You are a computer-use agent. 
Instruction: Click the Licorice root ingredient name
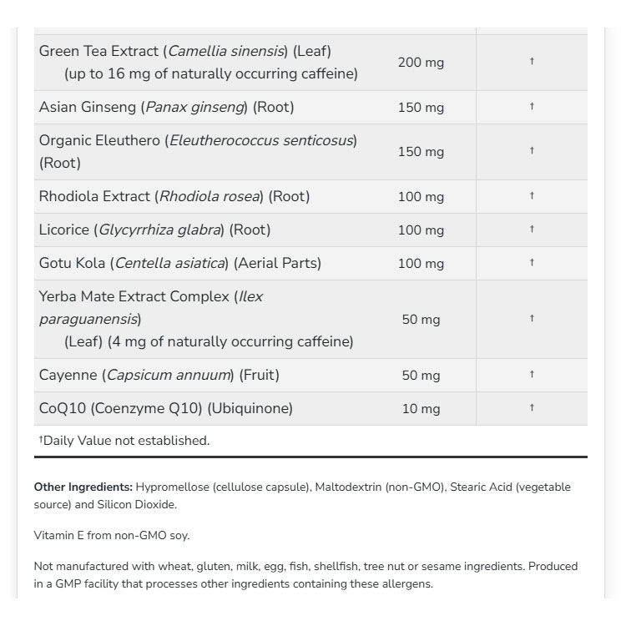click(155, 230)
